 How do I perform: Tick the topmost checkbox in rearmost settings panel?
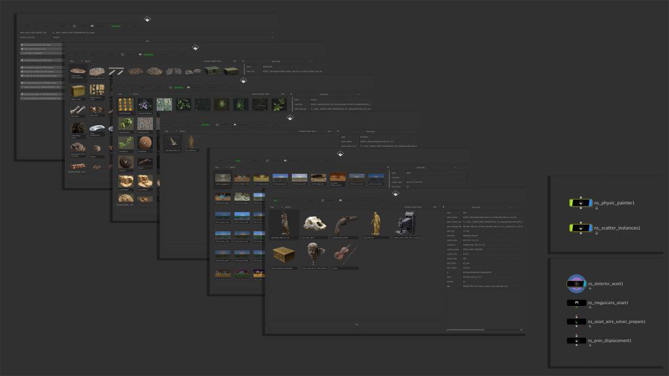(x=22, y=45)
